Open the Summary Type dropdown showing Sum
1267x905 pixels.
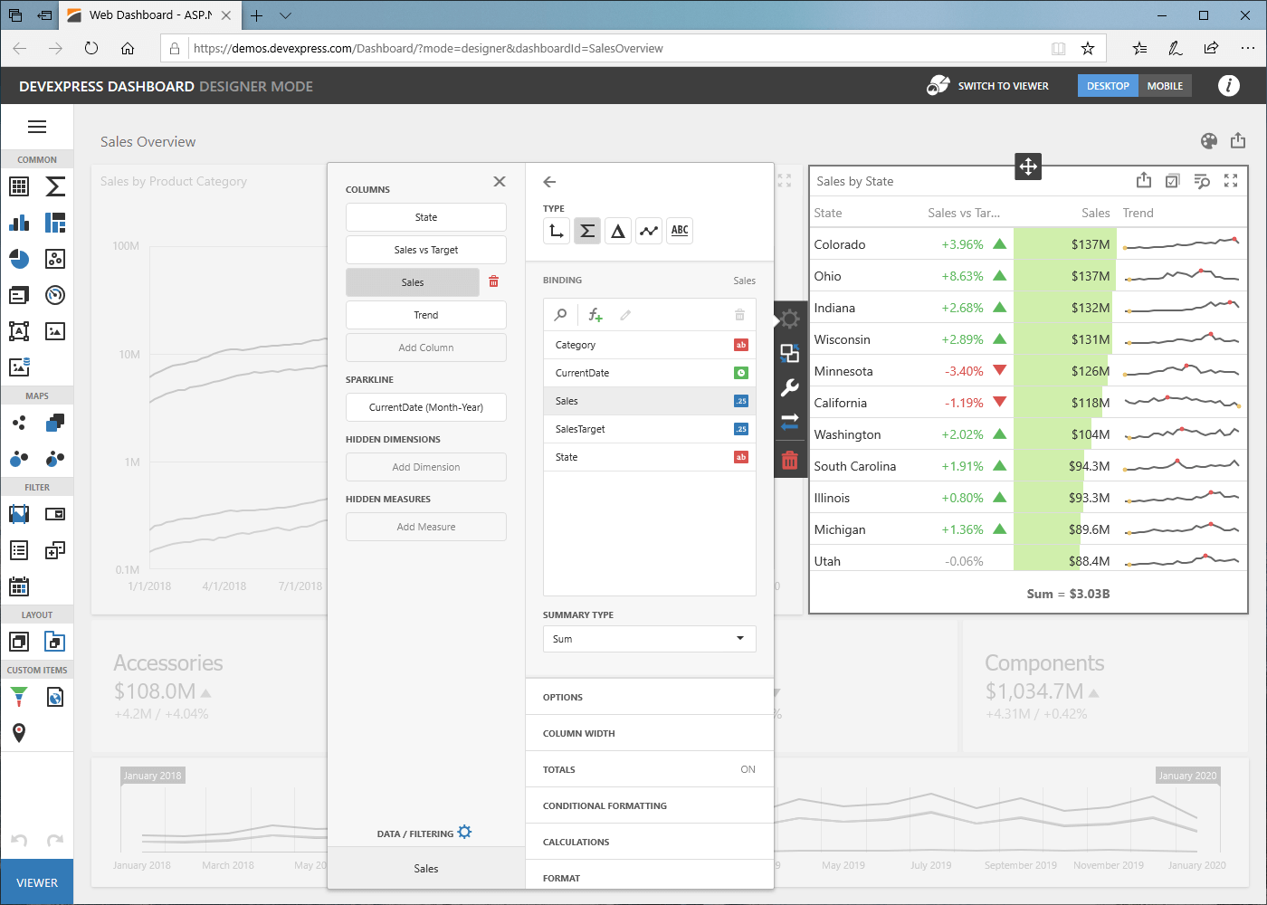pyautogui.click(x=649, y=638)
